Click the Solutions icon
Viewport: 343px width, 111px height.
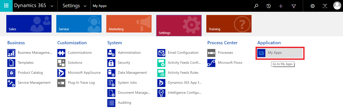click(x=61, y=63)
